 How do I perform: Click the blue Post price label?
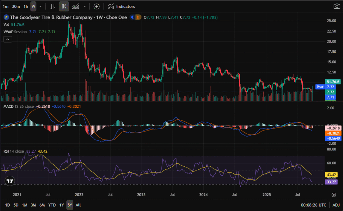[320, 87]
